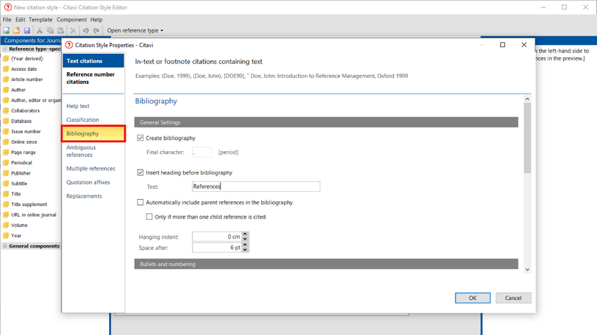Enable Automatically include parent references checkbox
This screenshot has height=335, width=597.
pyautogui.click(x=141, y=203)
